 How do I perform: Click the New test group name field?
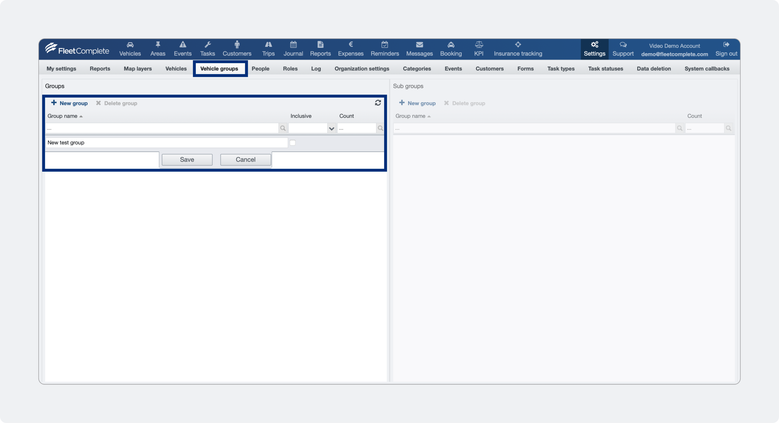click(x=166, y=143)
